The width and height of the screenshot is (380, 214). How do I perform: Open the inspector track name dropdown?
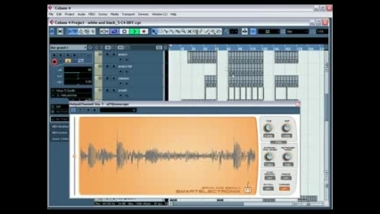(68, 47)
